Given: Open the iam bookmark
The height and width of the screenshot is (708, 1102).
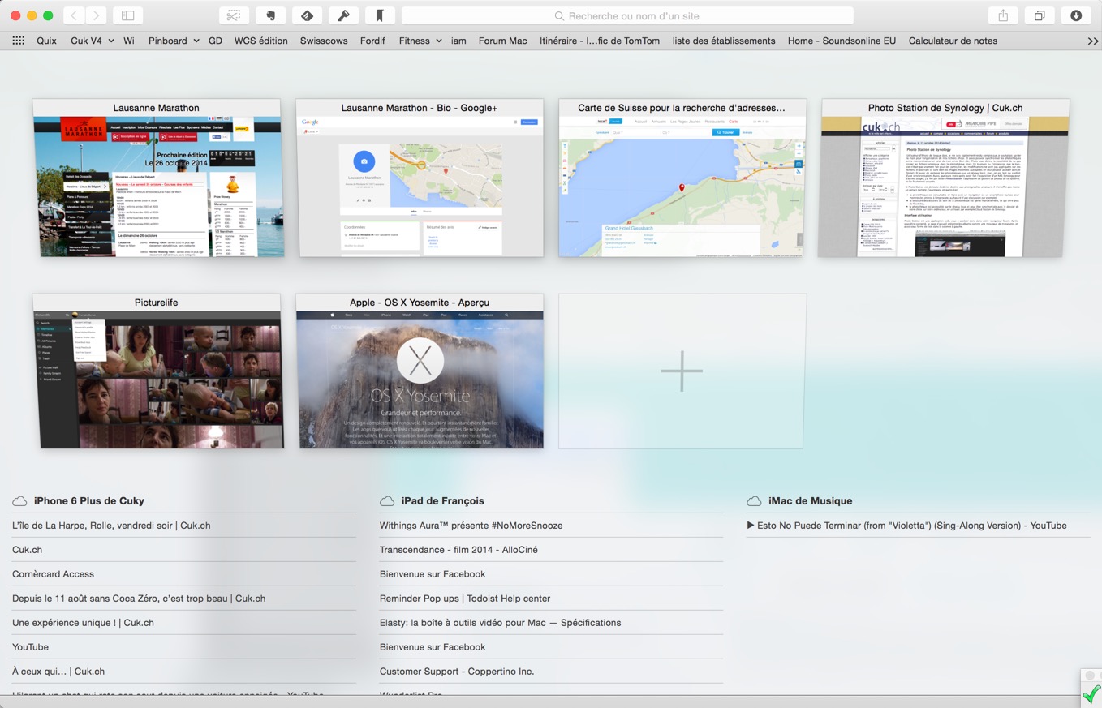Looking at the screenshot, I should click(458, 41).
